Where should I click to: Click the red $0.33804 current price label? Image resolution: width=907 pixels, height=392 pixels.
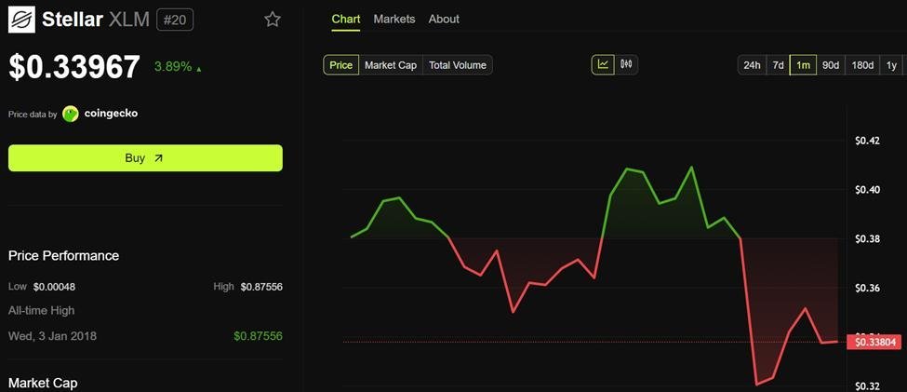pyautogui.click(x=874, y=342)
